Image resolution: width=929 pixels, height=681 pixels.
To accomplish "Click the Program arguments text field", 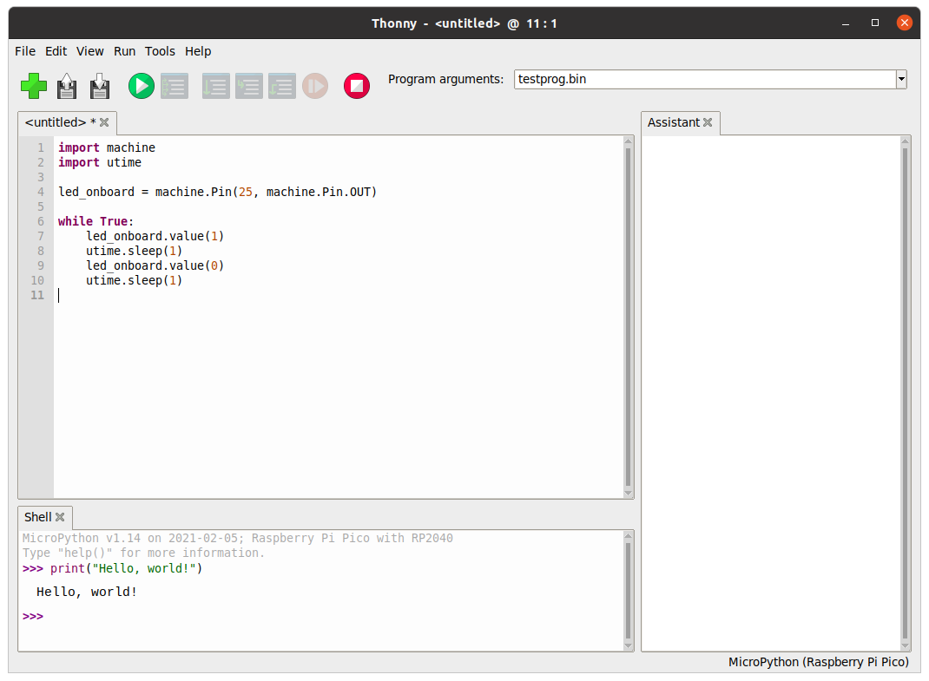I will click(x=703, y=80).
